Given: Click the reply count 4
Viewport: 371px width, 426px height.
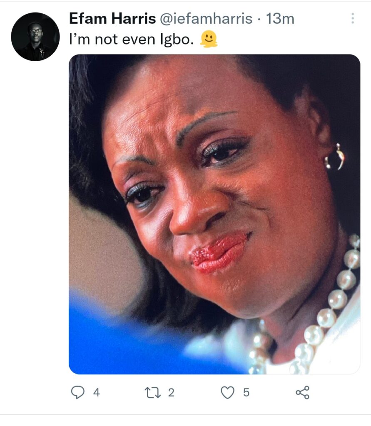Looking at the screenshot, I should click(x=97, y=393).
